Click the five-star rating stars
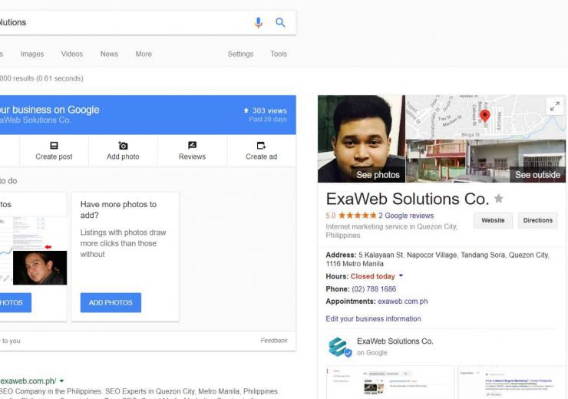This screenshot has height=399, width=568. 357,216
